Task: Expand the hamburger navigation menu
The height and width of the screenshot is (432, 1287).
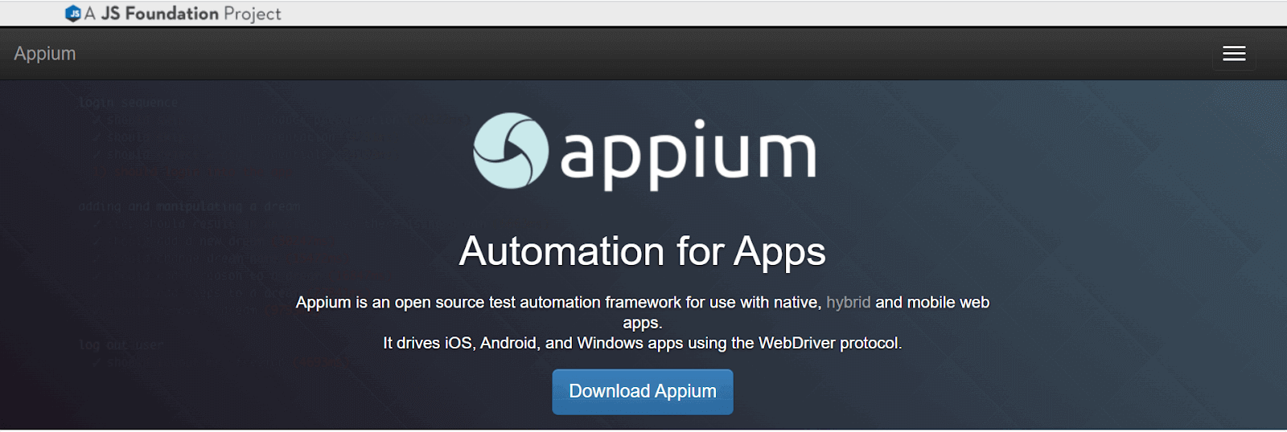Action: point(1233,54)
